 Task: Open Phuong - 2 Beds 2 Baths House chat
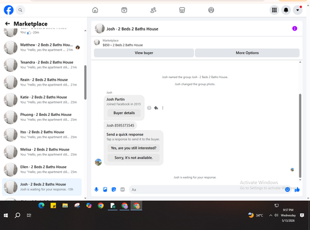point(42,117)
